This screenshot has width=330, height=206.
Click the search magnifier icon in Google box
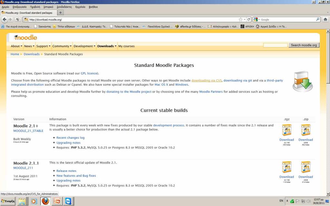pos(317,19)
